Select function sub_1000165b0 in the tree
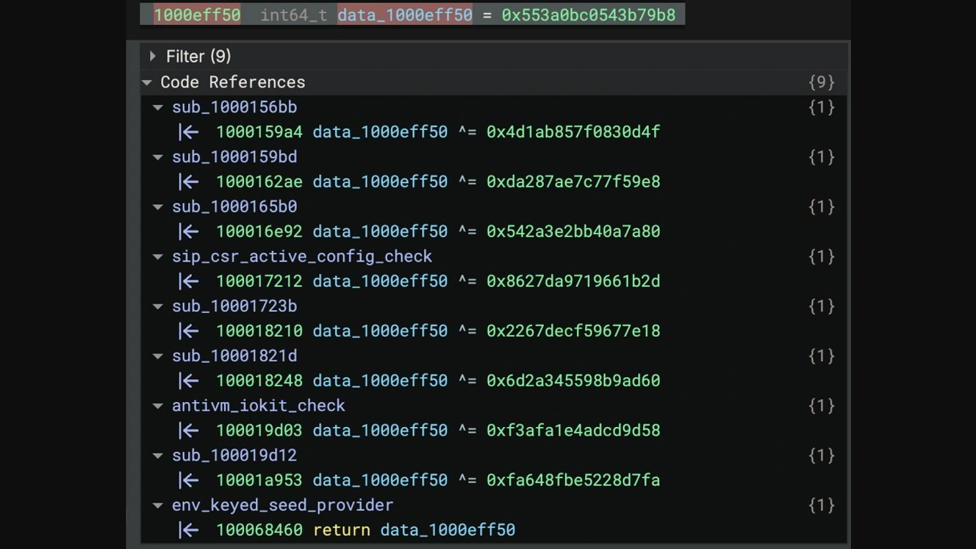 tap(234, 207)
